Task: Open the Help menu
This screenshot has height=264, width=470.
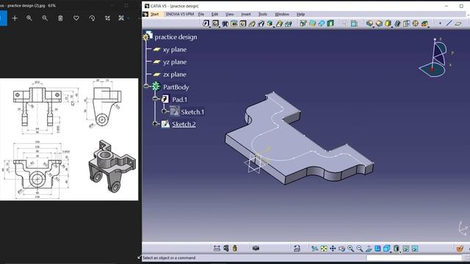Action: 300,14
